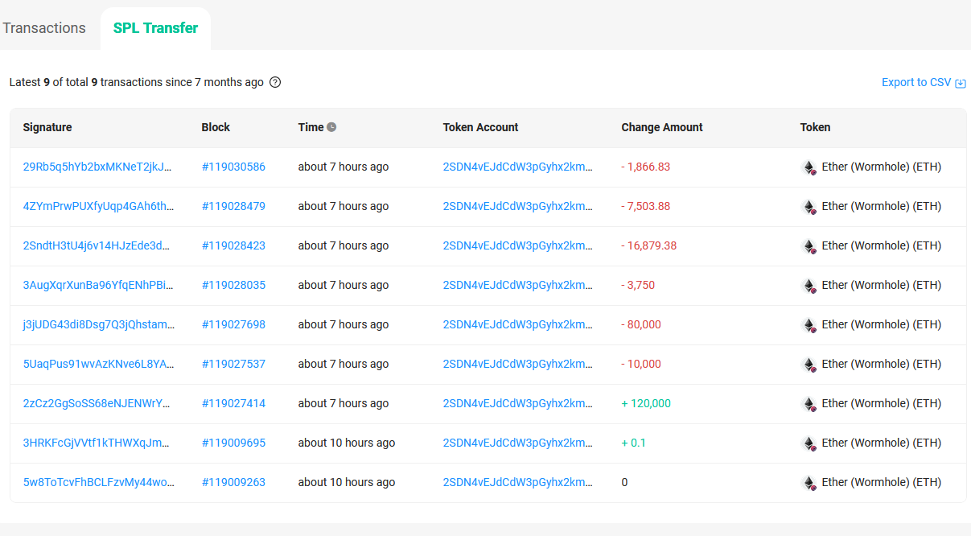Click ETH token icon in row with -3,750
The width and height of the screenshot is (971, 536).
809,286
